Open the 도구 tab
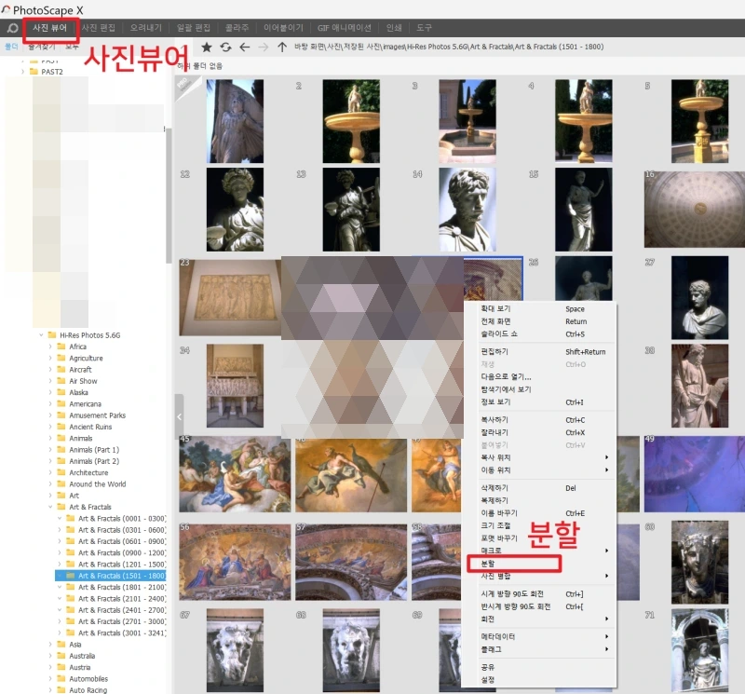The width and height of the screenshot is (745, 694). (424, 28)
